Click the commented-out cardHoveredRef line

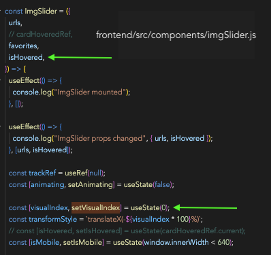[x=41, y=35]
